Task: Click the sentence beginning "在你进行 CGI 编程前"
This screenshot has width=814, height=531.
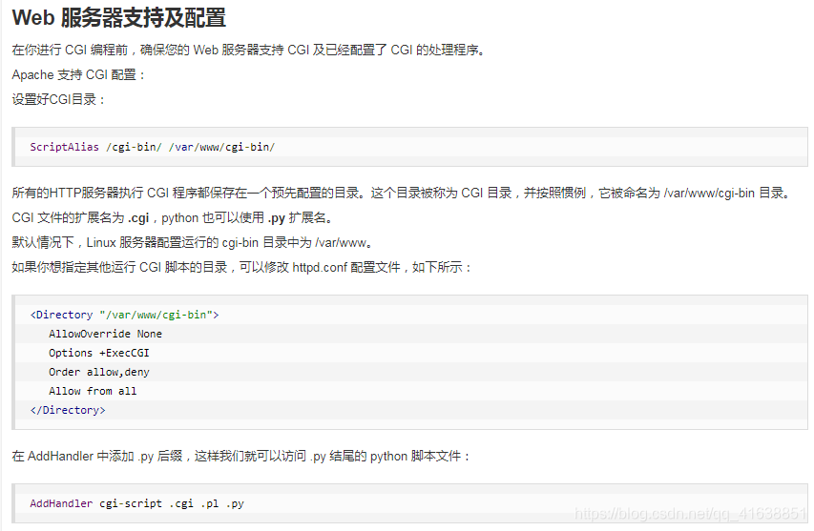Action: (249, 50)
